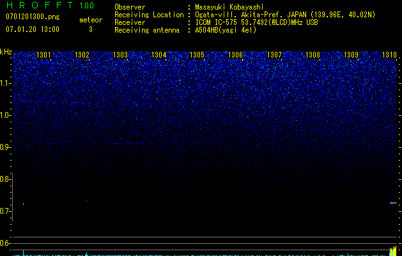Click the 1.1 kHz axis label
Image resolution: width=402 pixels, height=256 pixels.
[6, 83]
